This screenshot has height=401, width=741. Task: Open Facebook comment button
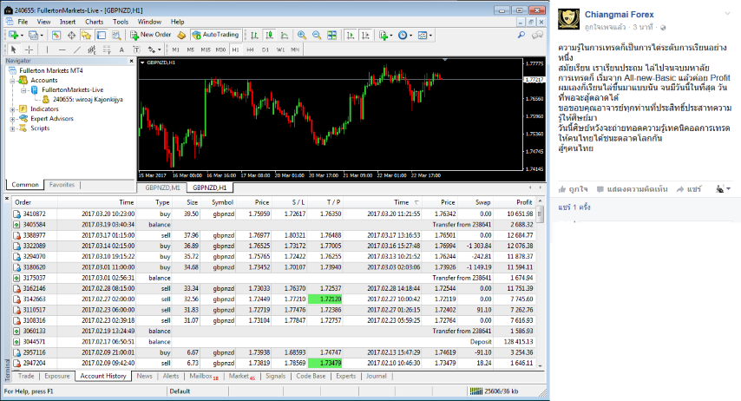pyautogui.click(x=632, y=189)
